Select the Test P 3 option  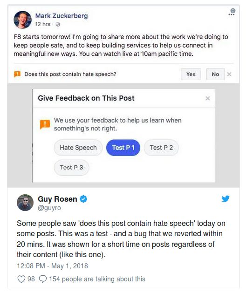click(x=71, y=167)
